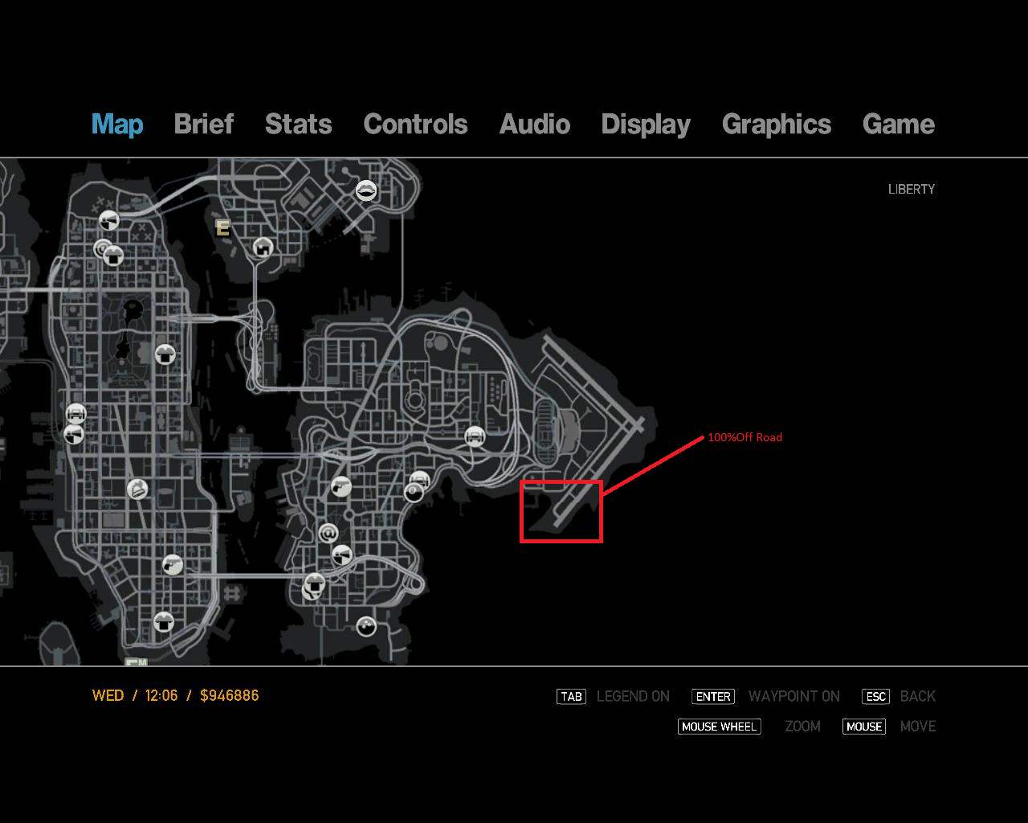Image resolution: width=1028 pixels, height=823 pixels.
Task: Open the Stats tab
Action: [298, 125]
